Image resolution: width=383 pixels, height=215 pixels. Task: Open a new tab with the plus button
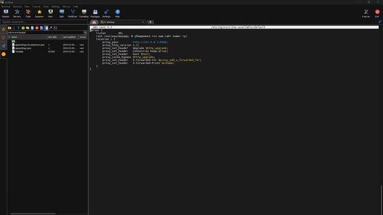150,22
